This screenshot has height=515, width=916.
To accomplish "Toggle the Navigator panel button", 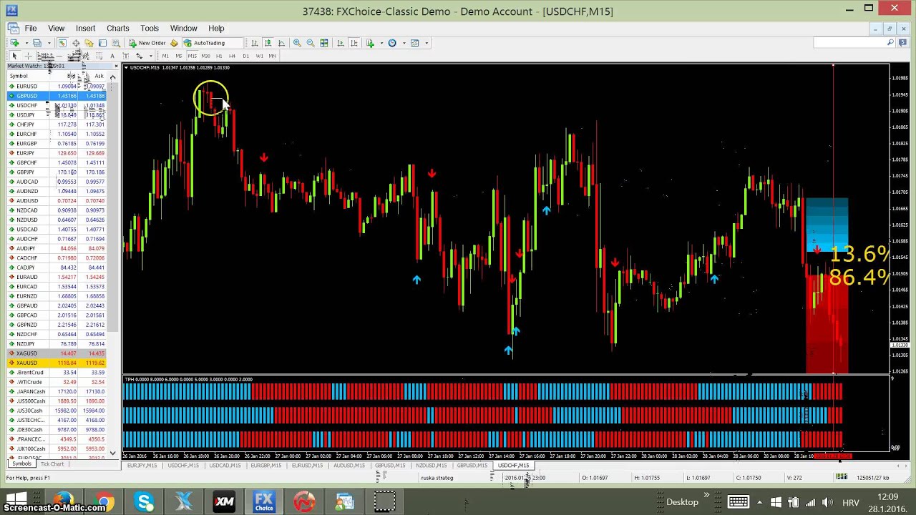I will coord(89,43).
